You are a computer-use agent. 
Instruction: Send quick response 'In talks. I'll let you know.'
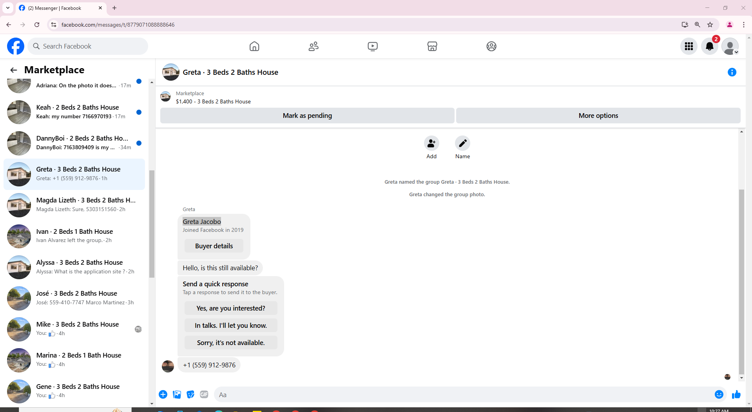pyautogui.click(x=231, y=325)
